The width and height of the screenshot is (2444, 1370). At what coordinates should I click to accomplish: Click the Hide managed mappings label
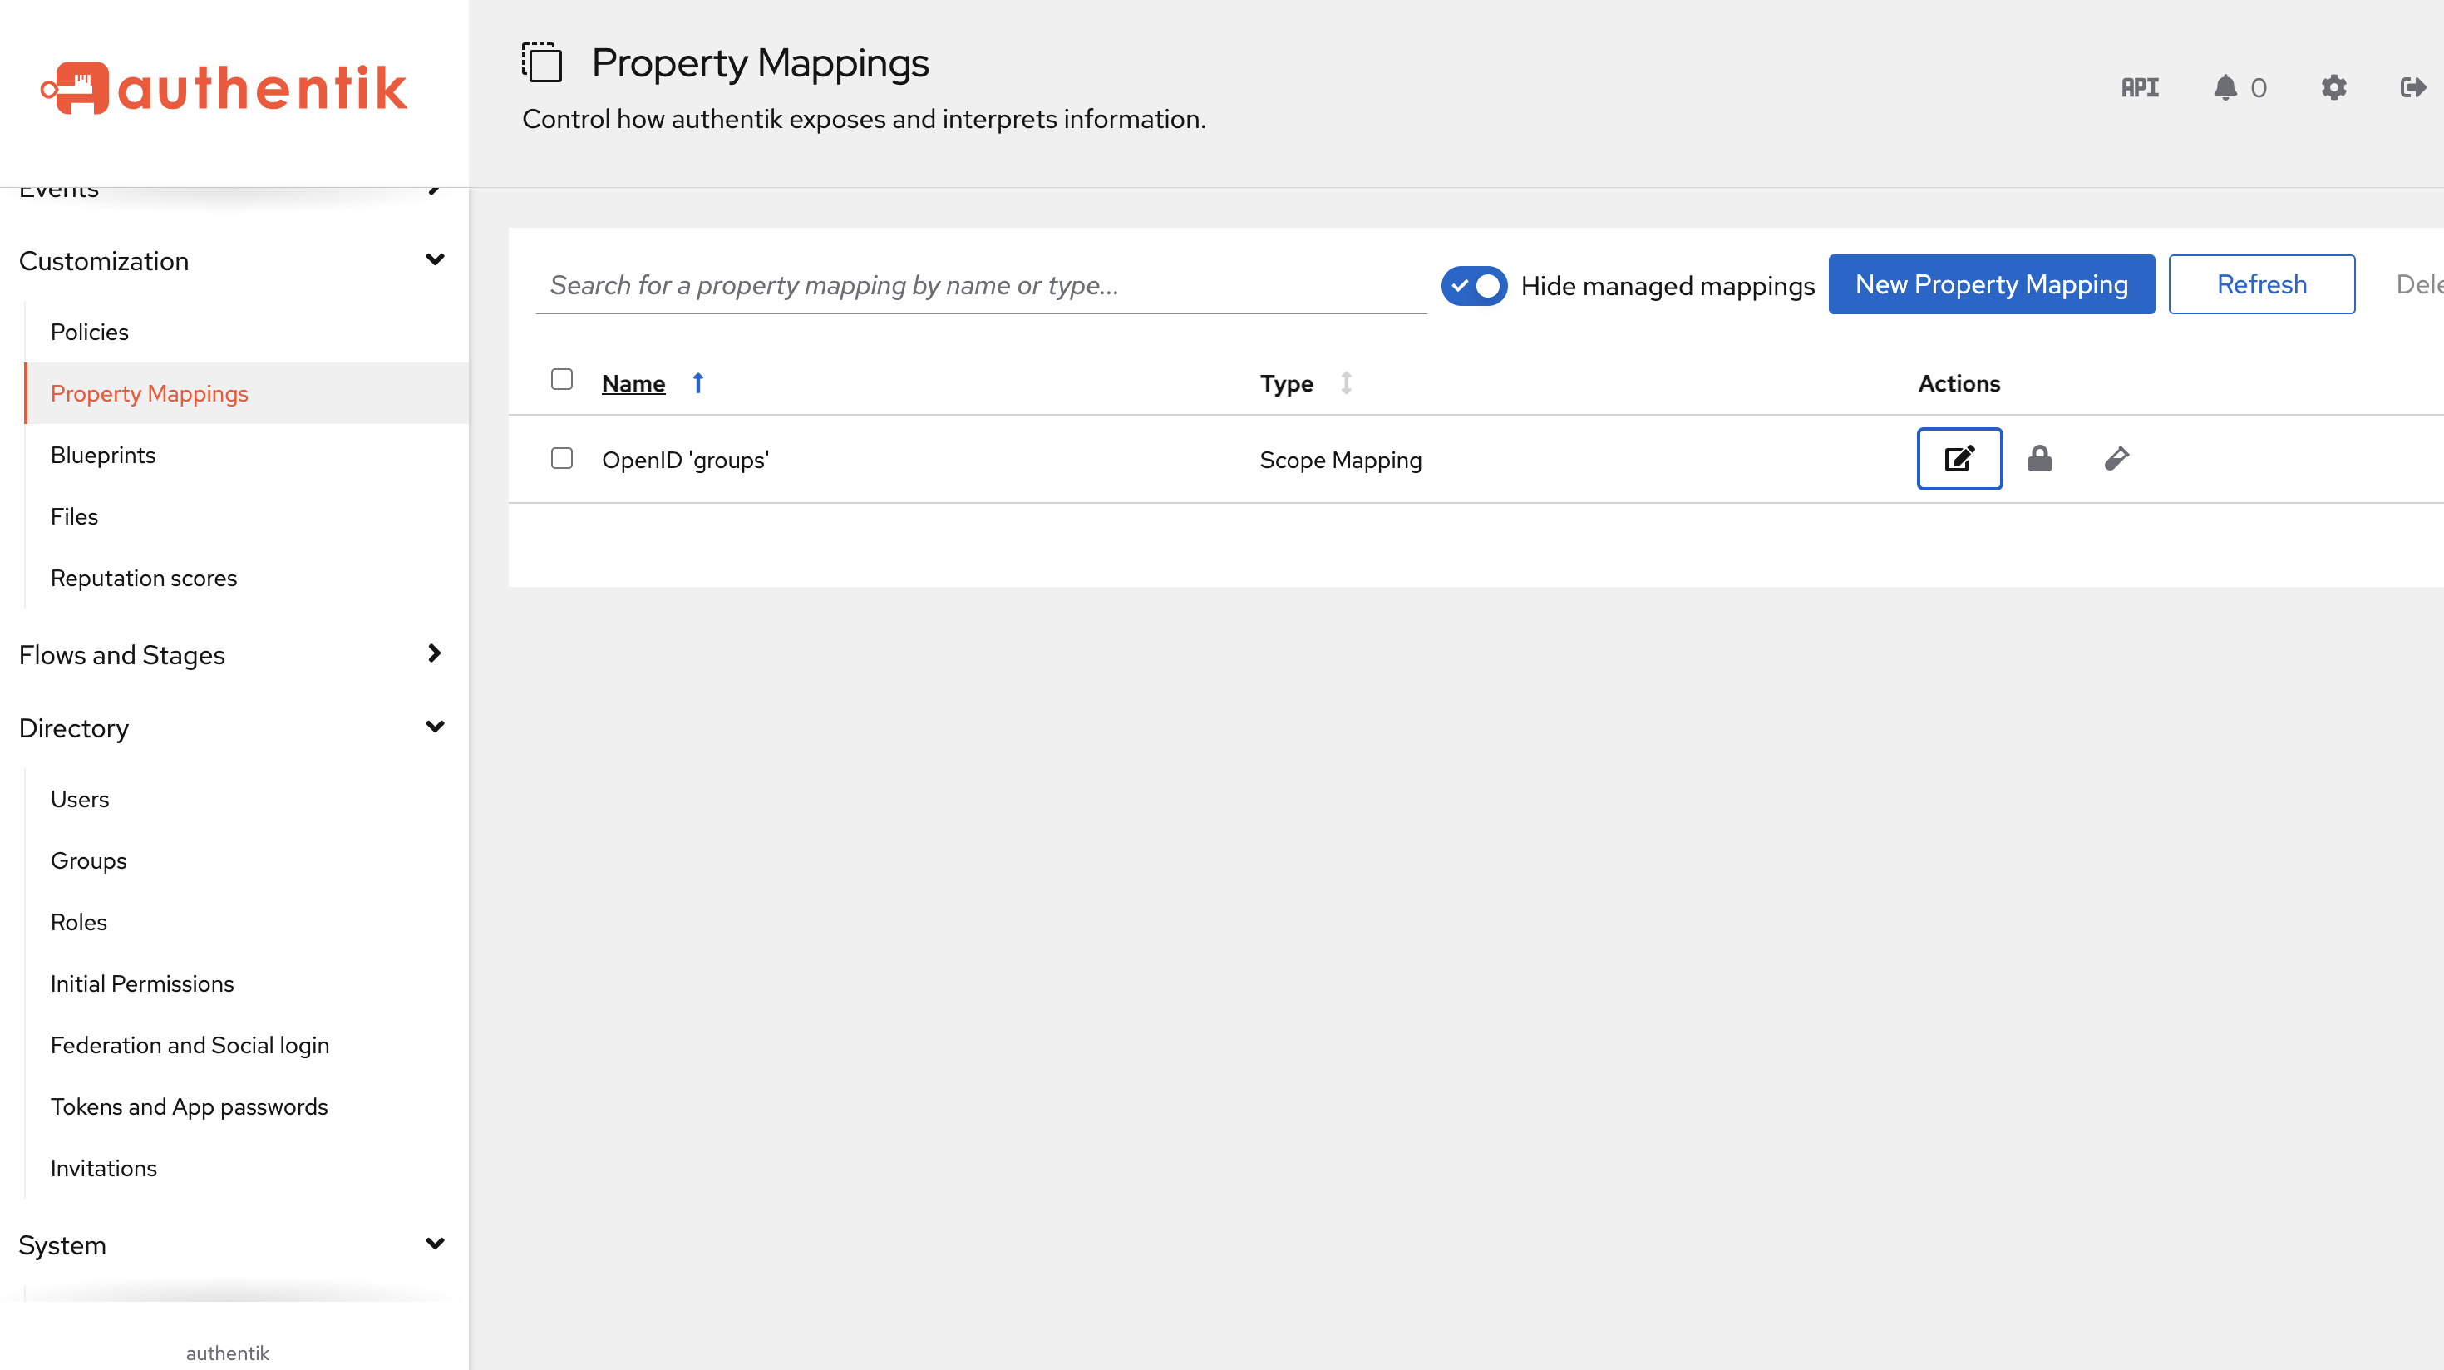click(x=1667, y=286)
